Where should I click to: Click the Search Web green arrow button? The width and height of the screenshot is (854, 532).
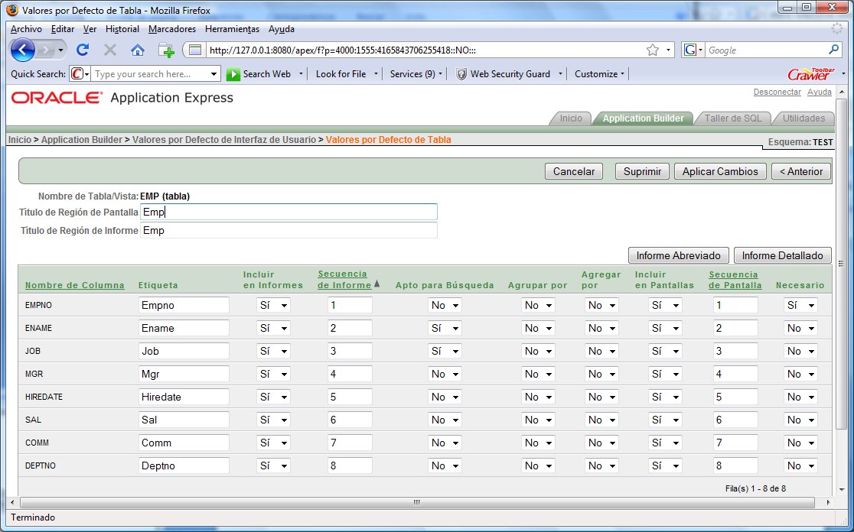click(x=233, y=74)
